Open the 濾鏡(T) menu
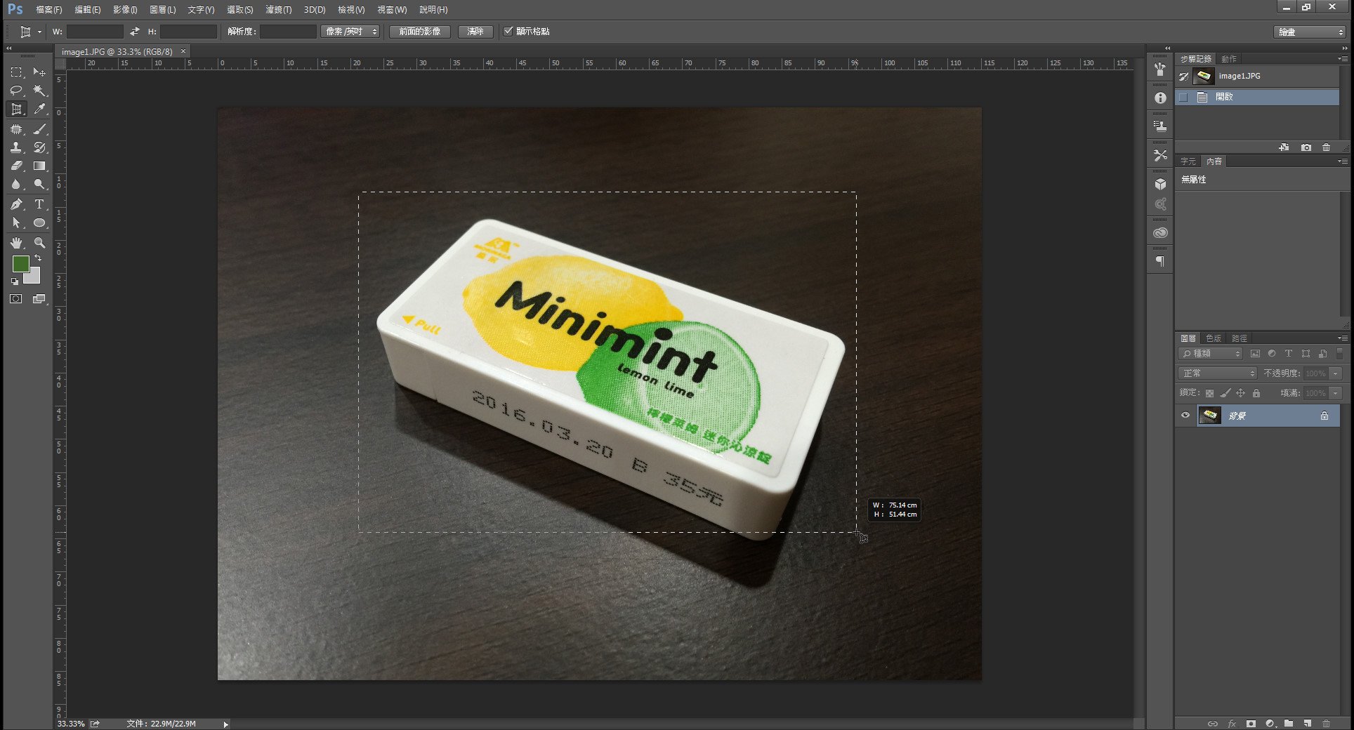Screen dimensions: 1354x730 pos(278,10)
